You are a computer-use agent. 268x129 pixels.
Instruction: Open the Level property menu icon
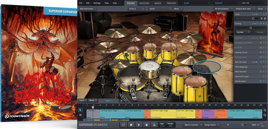point(263,14)
